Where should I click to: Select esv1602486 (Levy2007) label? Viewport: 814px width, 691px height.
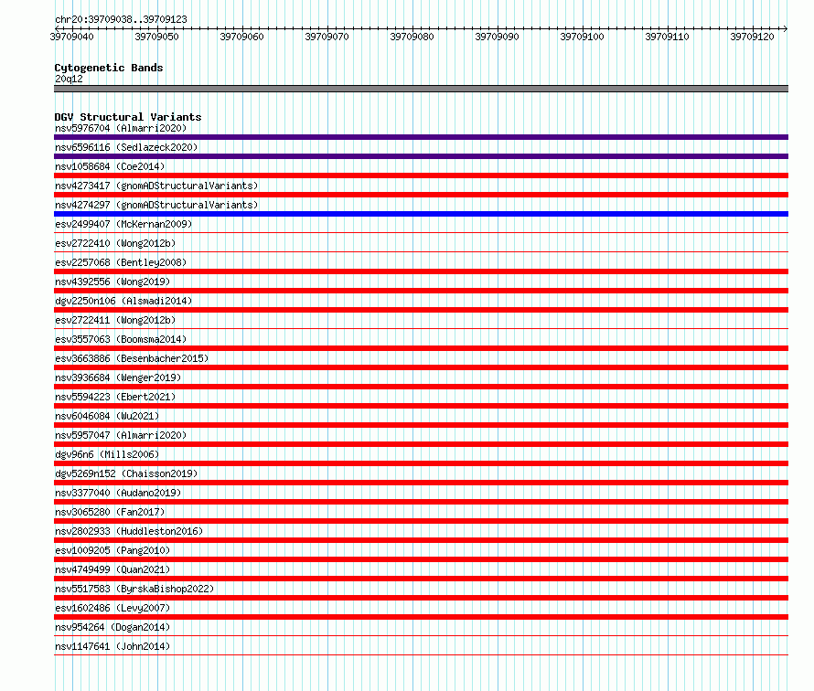point(112,608)
